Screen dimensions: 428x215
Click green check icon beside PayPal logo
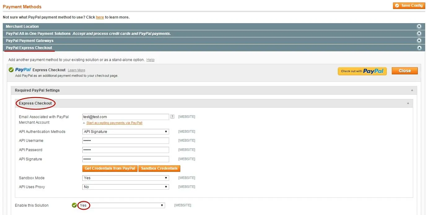[11, 70]
